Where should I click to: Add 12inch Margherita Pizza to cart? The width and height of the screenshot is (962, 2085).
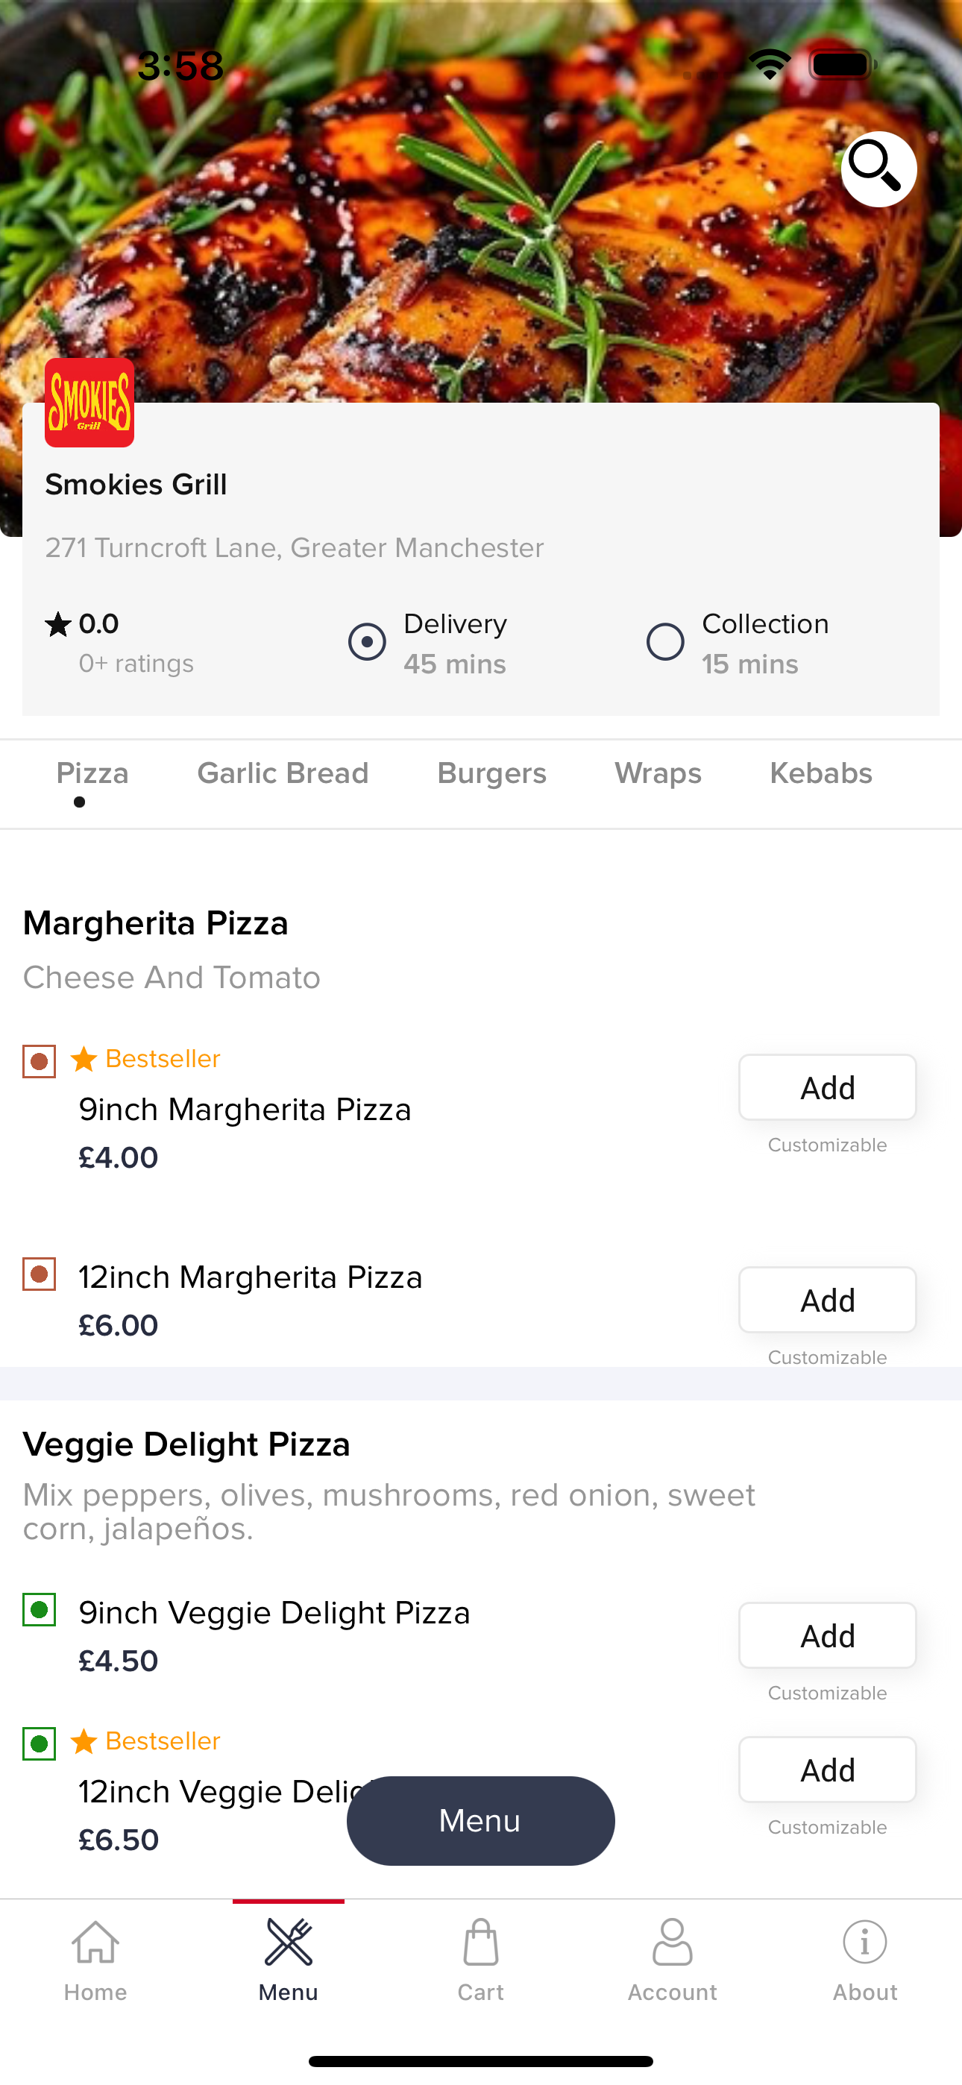point(827,1300)
